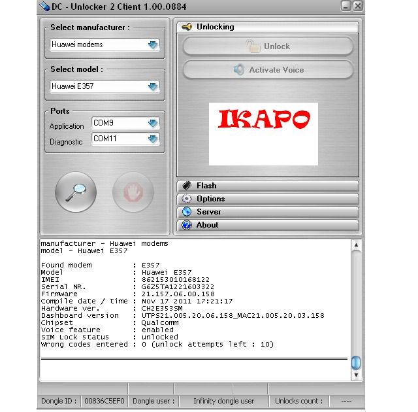This screenshot has height=412, width=418.
Task: Click the chip icon beside Flash
Action: [187, 186]
